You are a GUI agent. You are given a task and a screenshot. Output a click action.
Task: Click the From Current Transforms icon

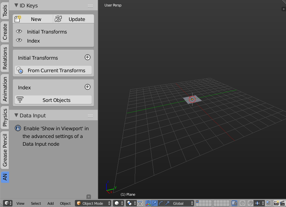20,70
